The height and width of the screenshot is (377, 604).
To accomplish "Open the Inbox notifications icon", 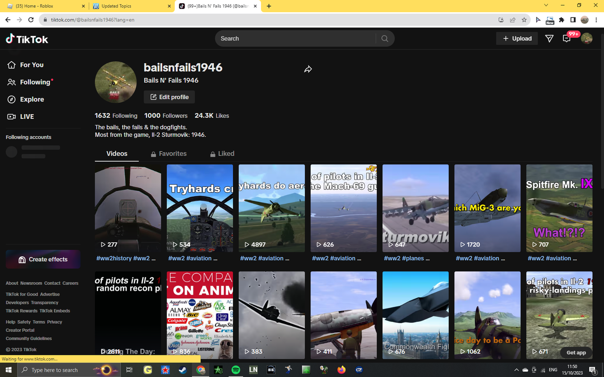I will tap(567, 39).
